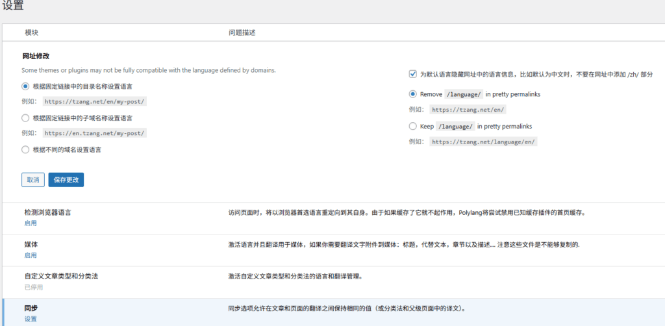Click the https://tzang.net/language/en/ example URL
This screenshot has width=665, height=326.
(x=483, y=142)
